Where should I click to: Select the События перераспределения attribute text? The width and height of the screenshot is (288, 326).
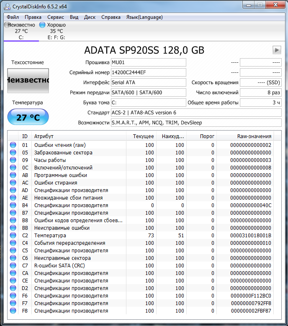pos(69,243)
